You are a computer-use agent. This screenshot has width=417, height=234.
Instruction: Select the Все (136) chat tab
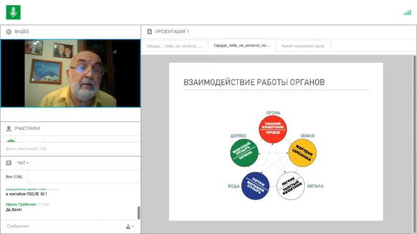coord(14,176)
